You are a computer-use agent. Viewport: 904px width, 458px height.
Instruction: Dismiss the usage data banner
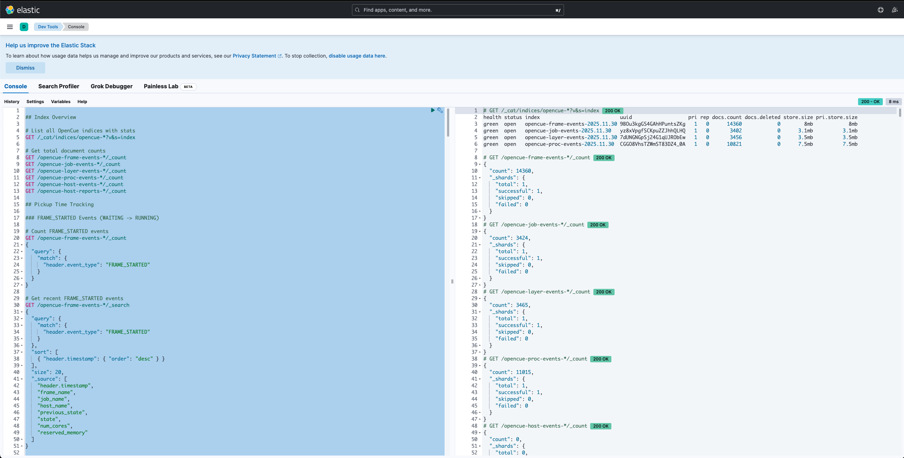click(x=25, y=67)
